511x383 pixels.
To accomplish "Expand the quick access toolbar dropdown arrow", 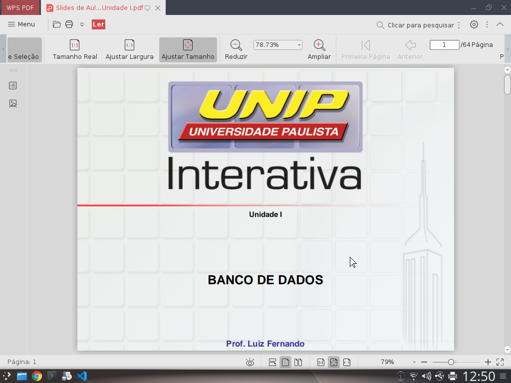I will pyautogui.click(x=82, y=24).
